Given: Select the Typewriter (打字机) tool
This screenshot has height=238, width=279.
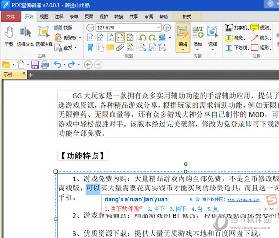Looking at the screenshot, I should (237, 28).
